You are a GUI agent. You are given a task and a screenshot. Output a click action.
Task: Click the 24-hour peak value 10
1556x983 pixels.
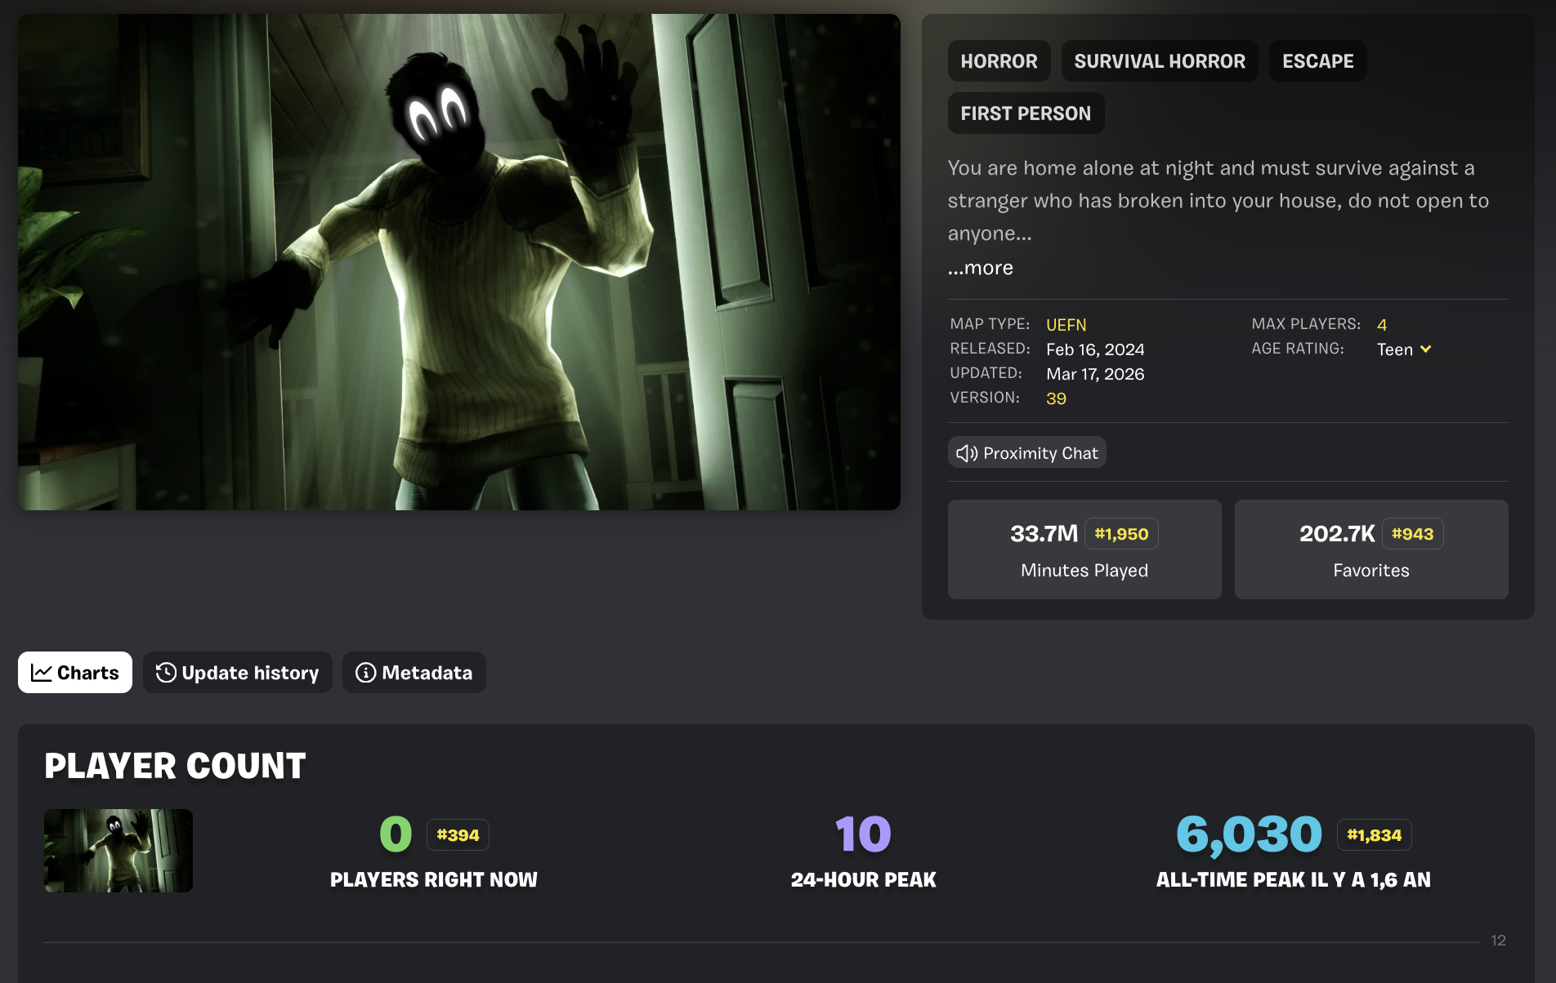coord(863,834)
